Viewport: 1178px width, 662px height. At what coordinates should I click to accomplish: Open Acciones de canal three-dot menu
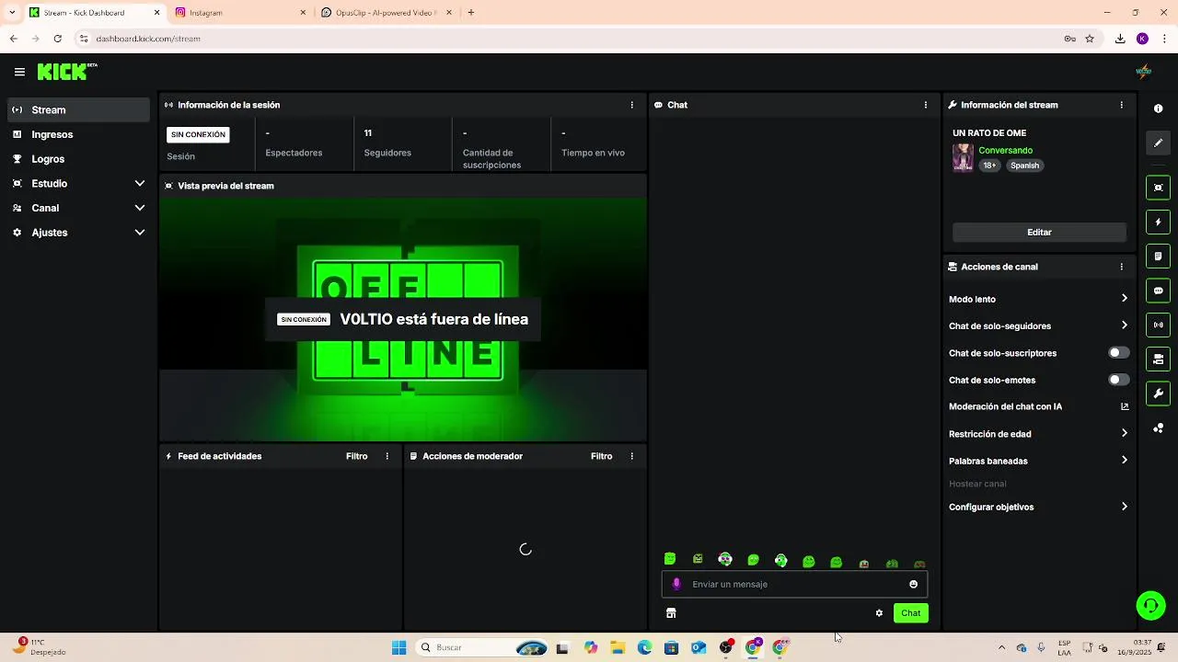(1121, 267)
